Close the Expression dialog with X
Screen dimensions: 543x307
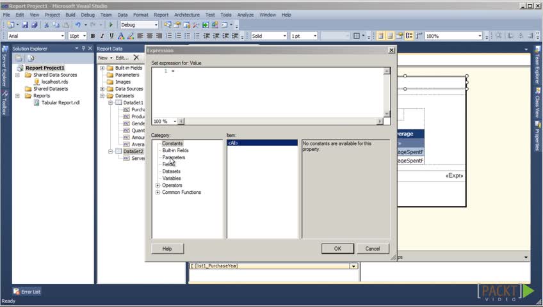(391, 51)
